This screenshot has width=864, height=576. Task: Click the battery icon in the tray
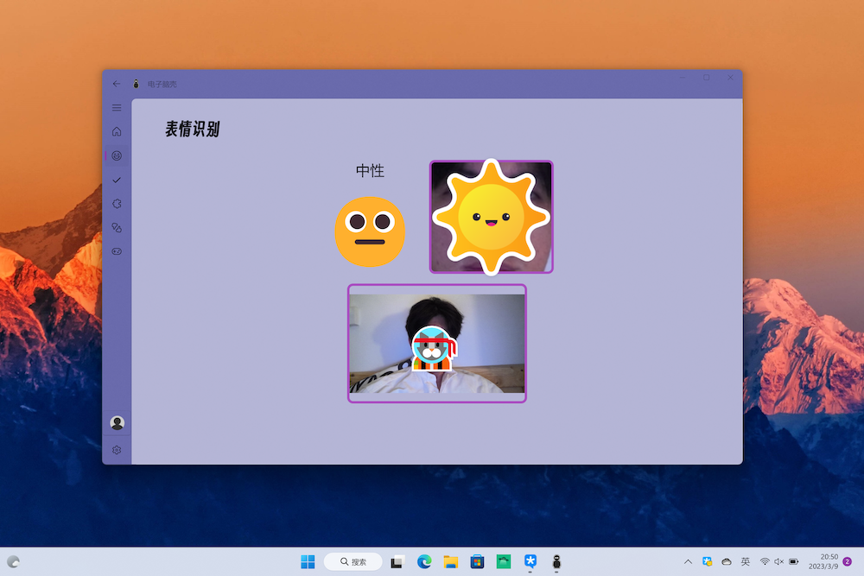793,561
